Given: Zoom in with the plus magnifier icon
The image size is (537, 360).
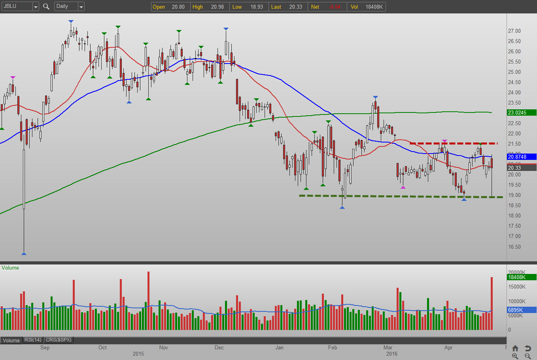Looking at the screenshot, I should [x=515, y=356].
